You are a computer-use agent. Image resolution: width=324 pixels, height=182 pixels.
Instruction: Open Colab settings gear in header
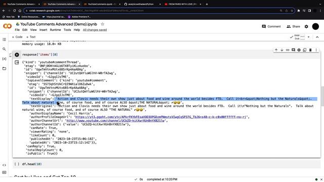[306, 26]
